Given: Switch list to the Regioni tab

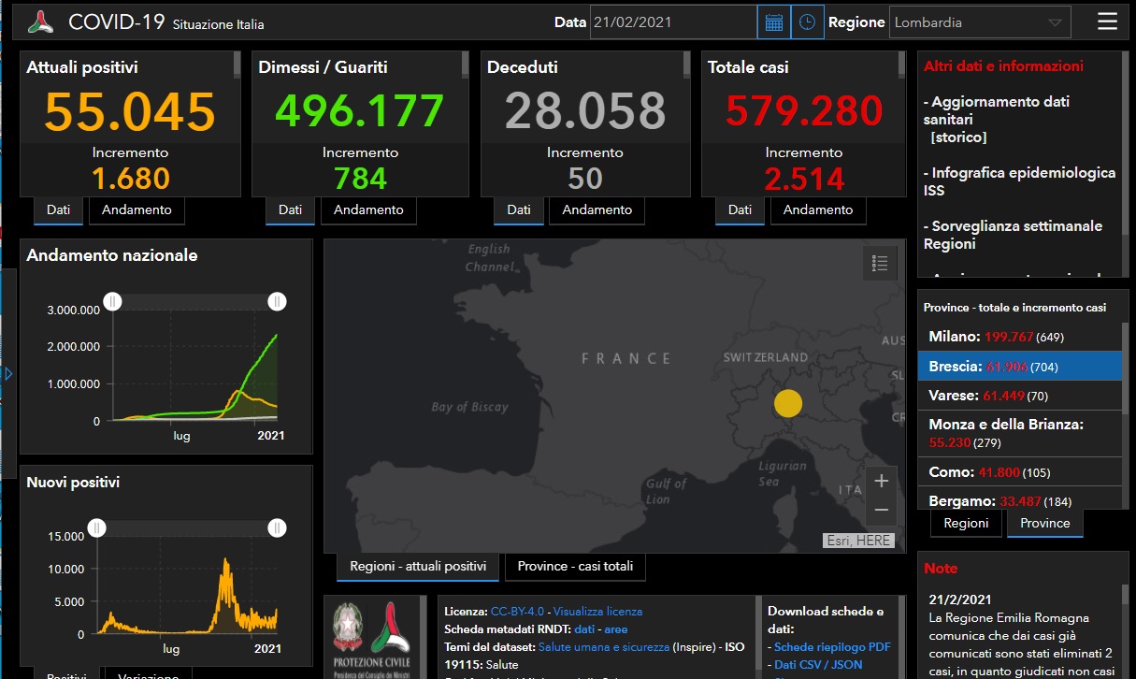Looking at the screenshot, I should (x=966, y=523).
